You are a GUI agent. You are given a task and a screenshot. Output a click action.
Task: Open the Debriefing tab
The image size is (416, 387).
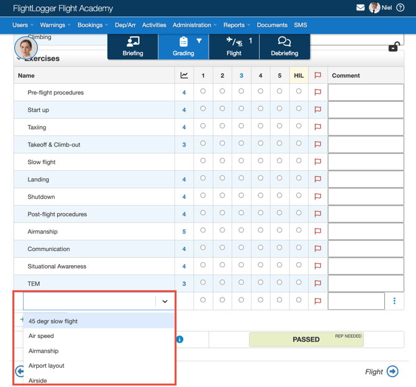click(x=284, y=47)
